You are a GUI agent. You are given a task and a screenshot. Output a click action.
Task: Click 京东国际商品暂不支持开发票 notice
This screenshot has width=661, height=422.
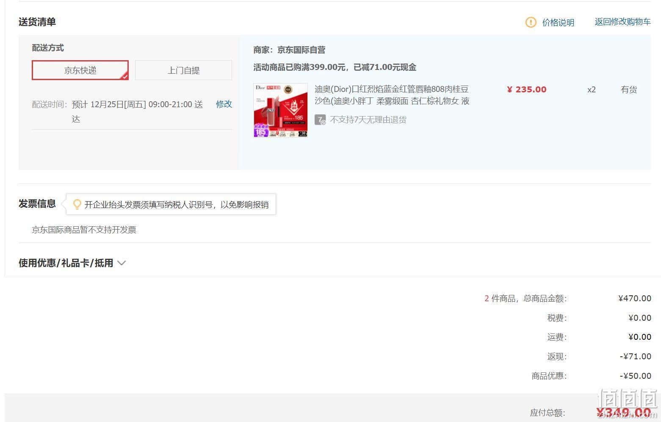(x=84, y=230)
